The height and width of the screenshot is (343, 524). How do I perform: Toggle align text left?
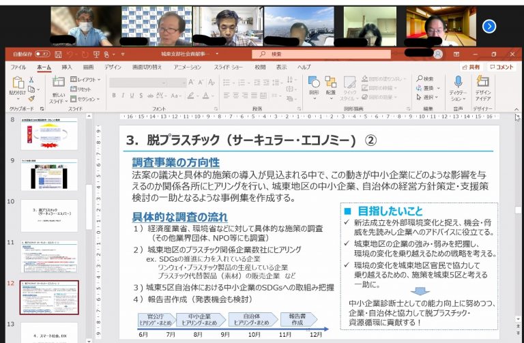click(x=227, y=95)
